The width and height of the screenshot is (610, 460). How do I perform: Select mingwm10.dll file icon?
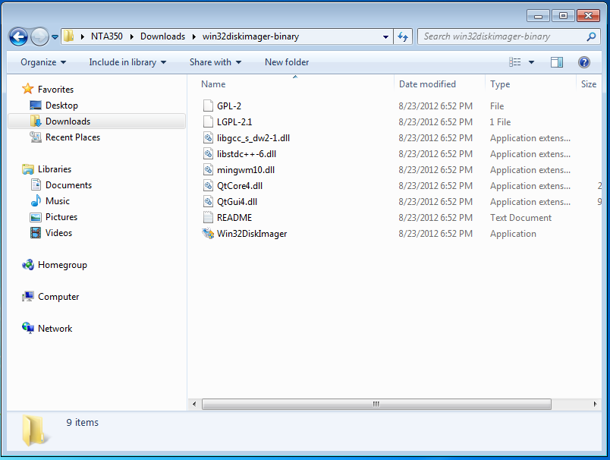pos(209,169)
